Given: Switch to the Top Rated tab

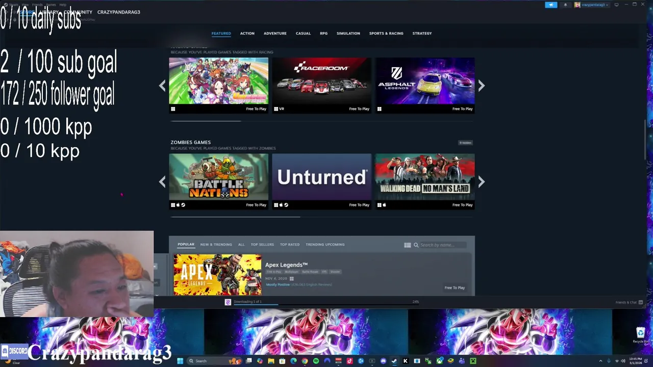Looking at the screenshot, I should [x=290, y=245].
